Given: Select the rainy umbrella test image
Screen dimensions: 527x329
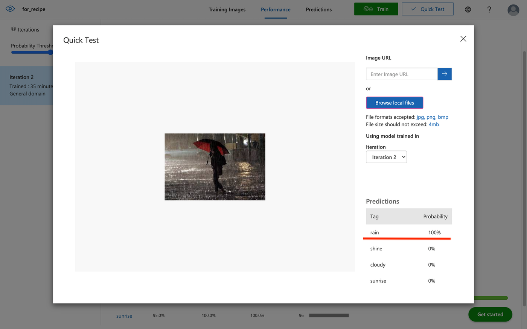Looking at the screenshot, I should pos(215,167).
